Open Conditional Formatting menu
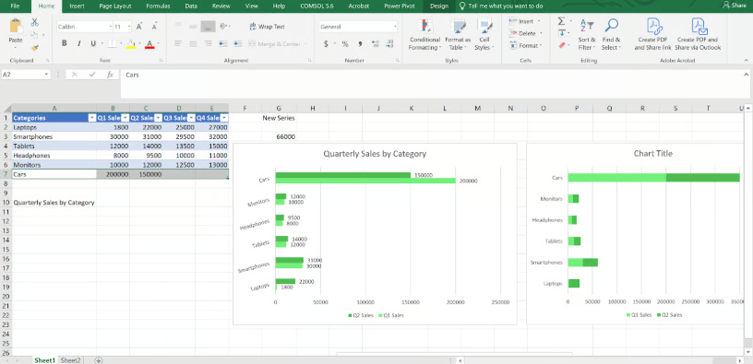The width and height of the screenshot is (753, 364). [x=424, y=35]
